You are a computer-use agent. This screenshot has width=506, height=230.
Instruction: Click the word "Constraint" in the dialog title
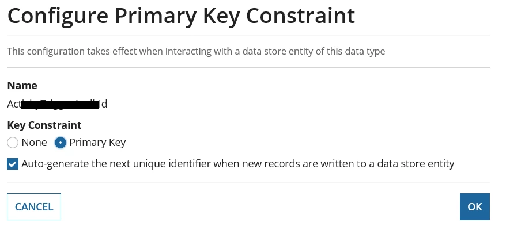click(x=301, y=16)
